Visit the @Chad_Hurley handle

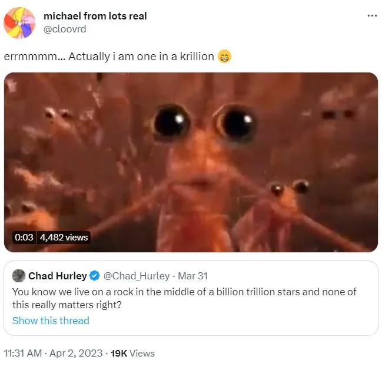[137, 276]
